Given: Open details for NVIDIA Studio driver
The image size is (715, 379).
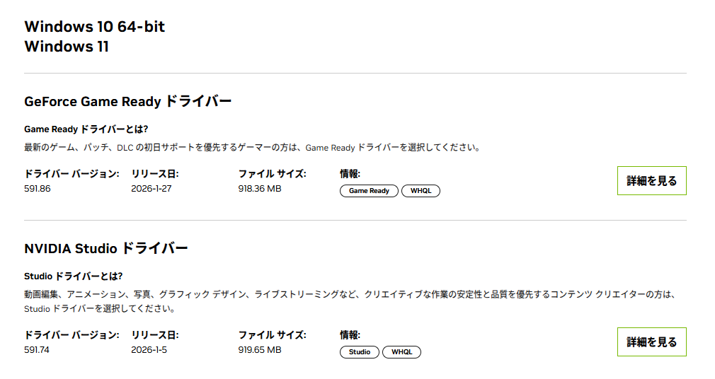Looking at the screenshot, I should pyautogui.click(x=651, y=342).
